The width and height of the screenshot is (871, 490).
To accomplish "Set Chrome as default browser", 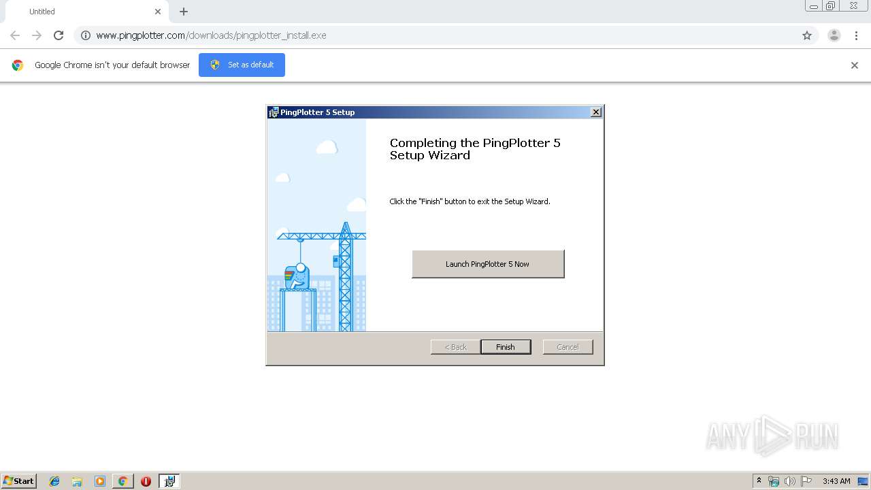I will pos(242,65).
